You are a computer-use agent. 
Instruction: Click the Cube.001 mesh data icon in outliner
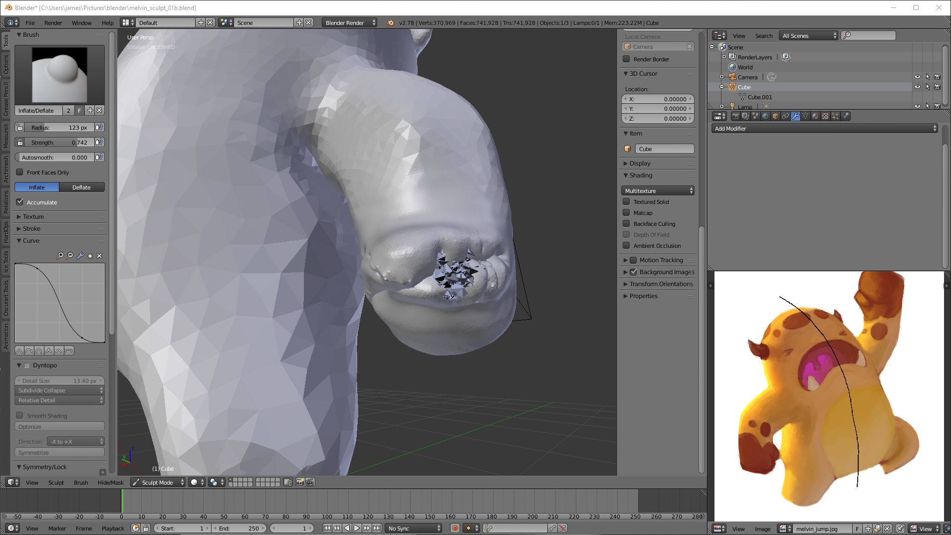(742, 97)
